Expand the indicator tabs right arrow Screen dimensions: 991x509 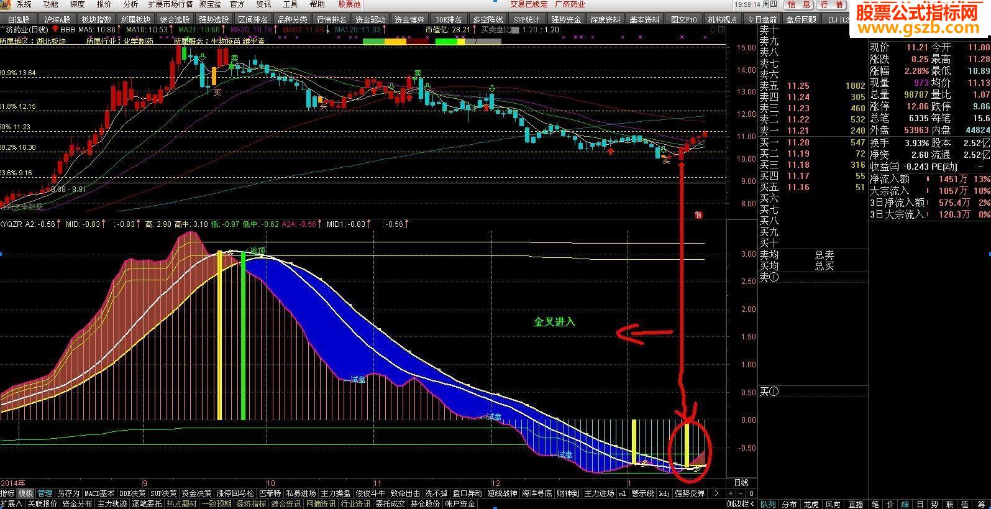[716, 493]
